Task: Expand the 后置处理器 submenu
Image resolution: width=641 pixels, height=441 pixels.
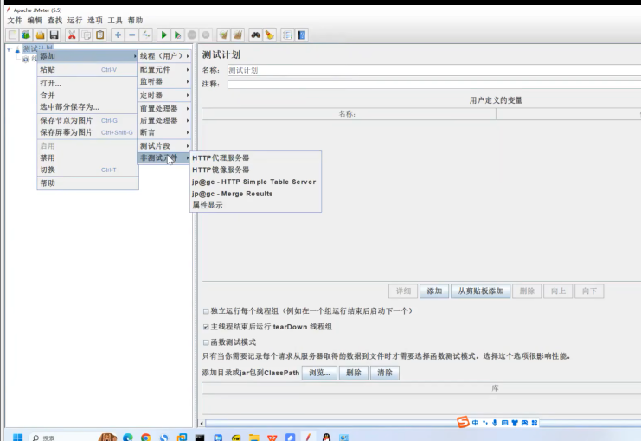Action: [x=164, y=120]
